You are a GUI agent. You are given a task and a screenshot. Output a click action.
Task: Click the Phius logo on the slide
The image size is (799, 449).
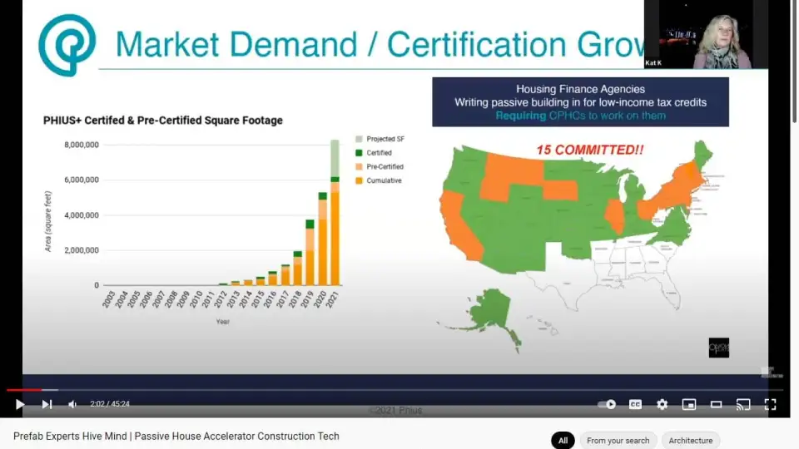point(67,45)
